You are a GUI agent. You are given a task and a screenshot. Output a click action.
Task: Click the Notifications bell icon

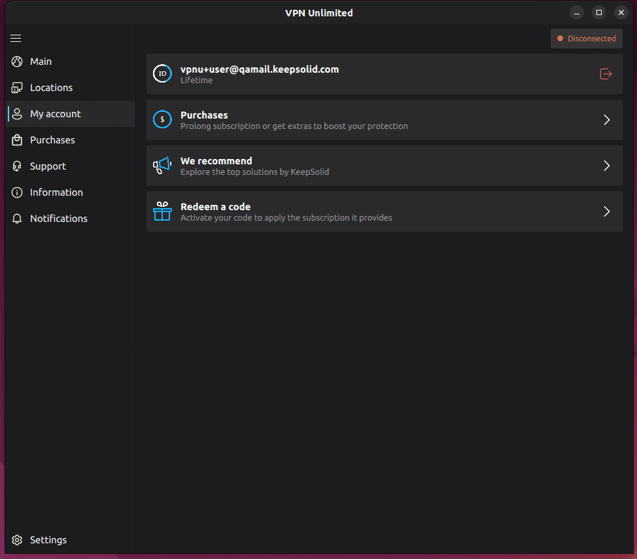coord(17,219)
